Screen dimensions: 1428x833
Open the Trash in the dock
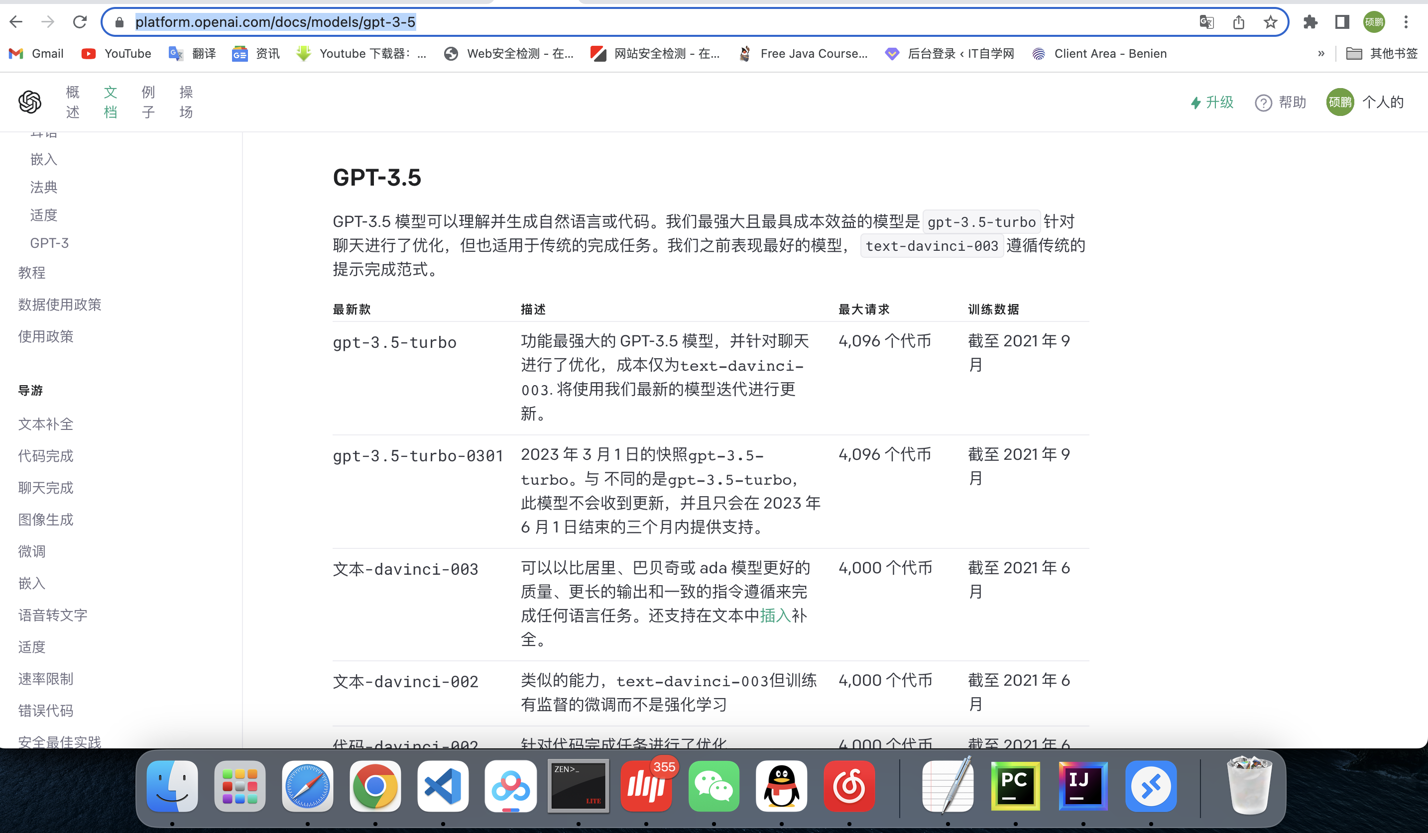pyautogui.click(x=1249, y=786)
